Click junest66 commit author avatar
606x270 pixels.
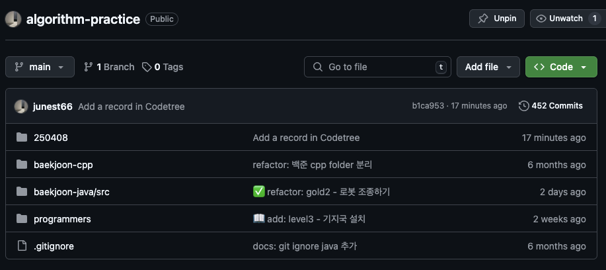click(x=21, y=106)
